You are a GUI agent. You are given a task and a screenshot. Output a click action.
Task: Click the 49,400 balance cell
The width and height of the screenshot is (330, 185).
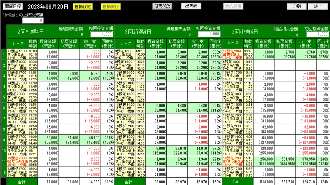(x=90, y=140)
